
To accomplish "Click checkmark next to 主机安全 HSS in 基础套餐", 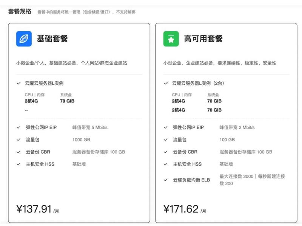I will click(18, 164).
